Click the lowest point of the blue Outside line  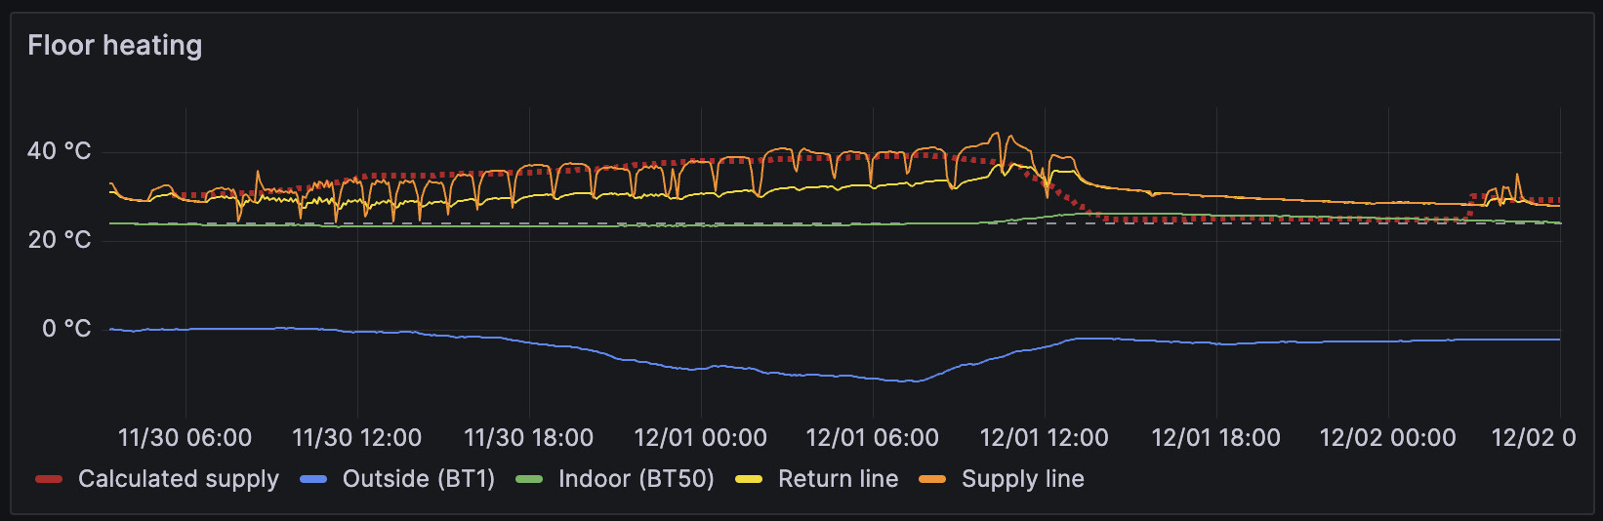910,381
